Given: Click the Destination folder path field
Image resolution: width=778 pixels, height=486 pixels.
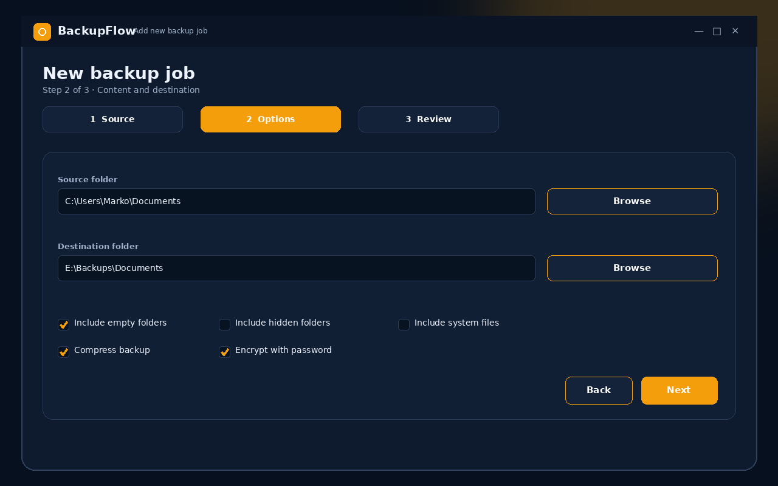Looking at the screenshot, I should pos(297,268).
